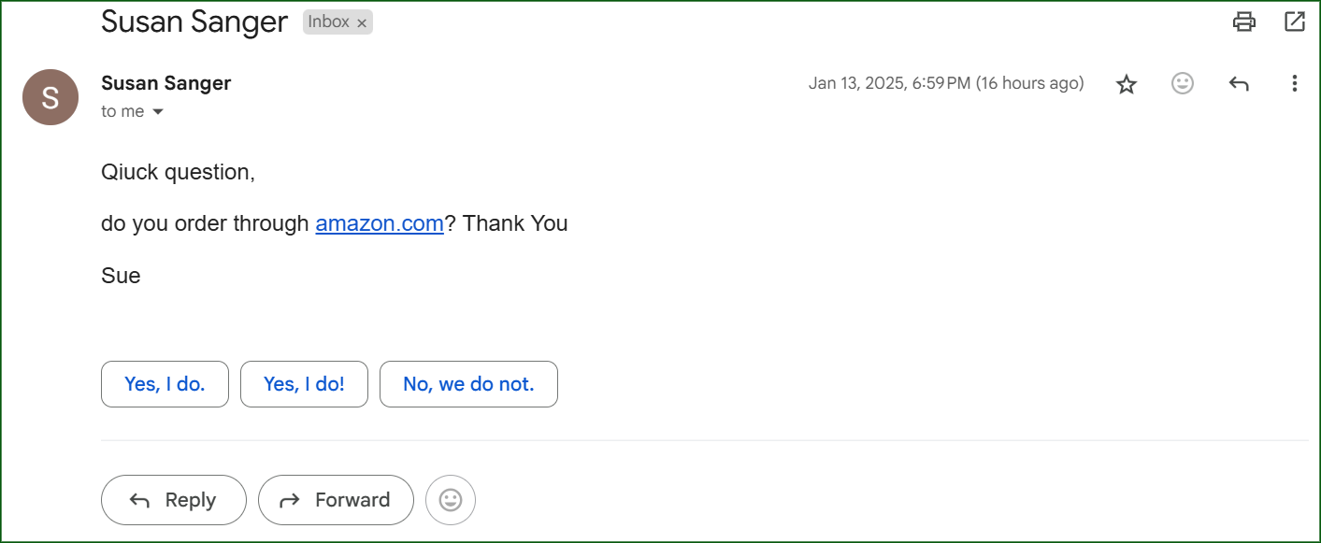
Task: Click the reply arrow icon beside the star
Action: coord(1239,84)
